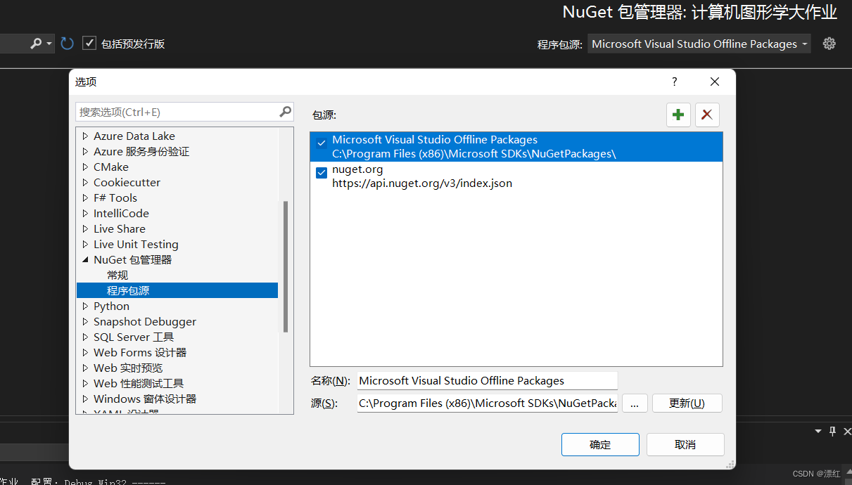Expand the CMake tree node
The height and width of the screenshot is (485, 852).
pos(85,167)
